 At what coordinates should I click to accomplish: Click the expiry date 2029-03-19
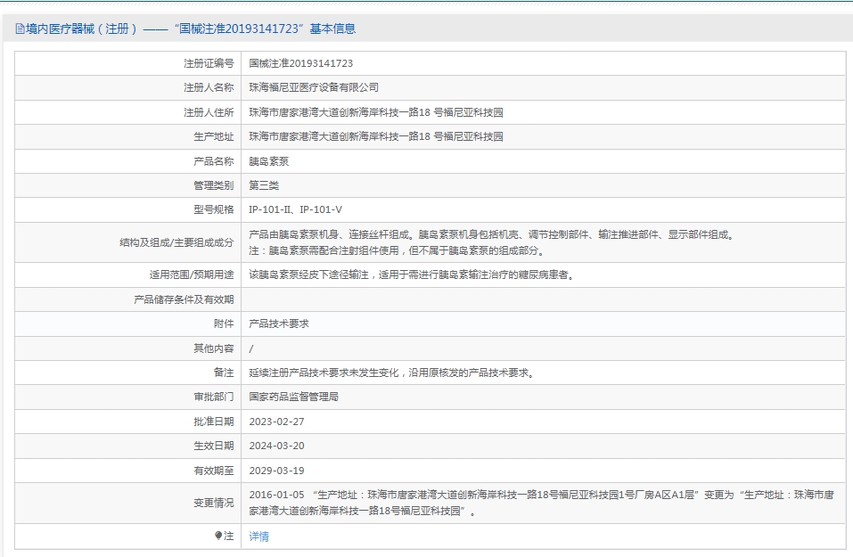(277, 471)
